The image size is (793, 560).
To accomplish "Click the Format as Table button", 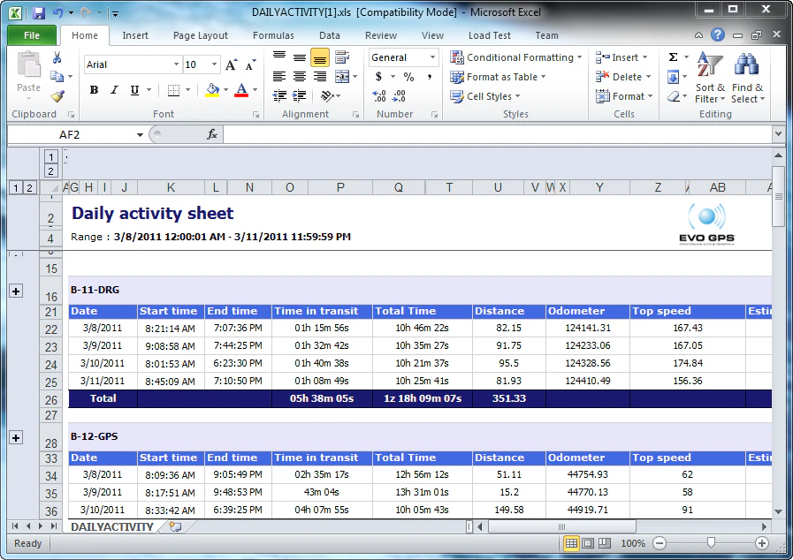I will click(499, 77).
